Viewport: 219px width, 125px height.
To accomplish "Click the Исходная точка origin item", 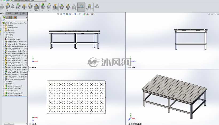I will (x=14, y=39).
